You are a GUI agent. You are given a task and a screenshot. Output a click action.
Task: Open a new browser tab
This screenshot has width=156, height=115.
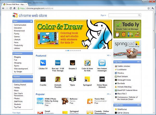(30, 4)
